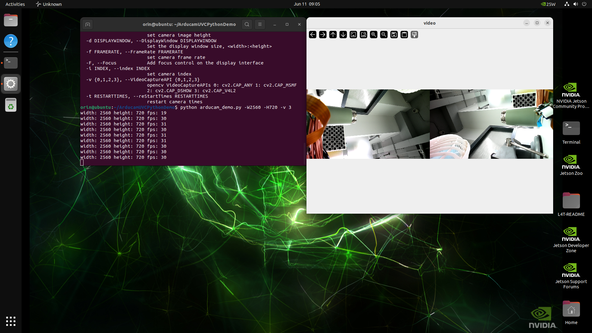Screen dimensions: 592x333
Task: Pan up using the up arrow icon
Action: [x=333, y=35]
